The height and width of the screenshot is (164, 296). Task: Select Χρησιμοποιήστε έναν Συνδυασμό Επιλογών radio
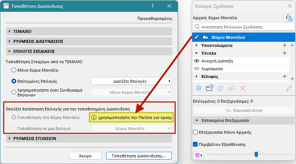[x=14, y=92]
